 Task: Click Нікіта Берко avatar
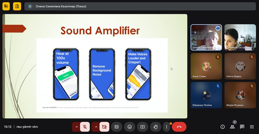tap(240, 66)
